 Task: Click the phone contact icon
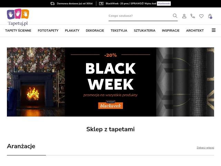point(193,16)
